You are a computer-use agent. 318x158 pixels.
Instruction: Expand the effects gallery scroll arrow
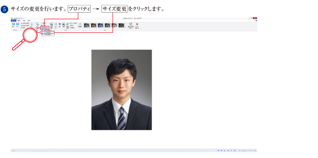point(126,27)
